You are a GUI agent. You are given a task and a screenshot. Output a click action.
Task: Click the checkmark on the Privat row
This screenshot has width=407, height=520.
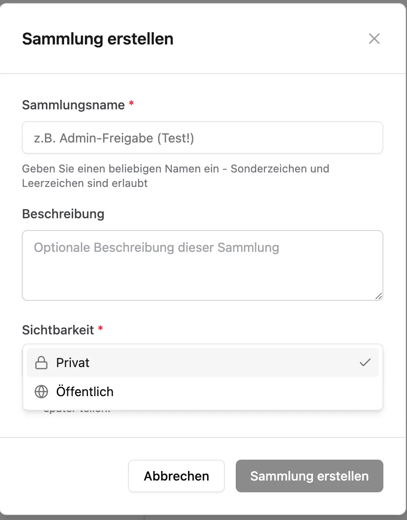pyautogui.click(x=365, y=363)
